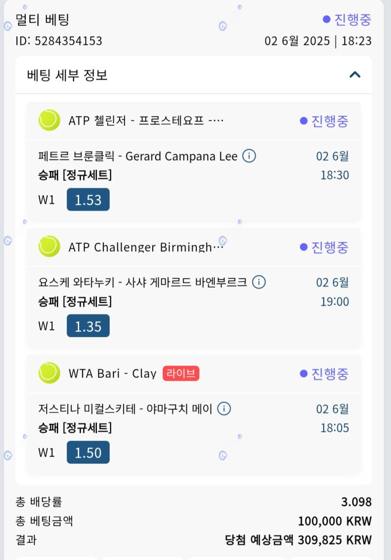391x560 pixels.
Task: Click the tennis ball icon for ATP 첼린저
Action: [x=49, y=120]
